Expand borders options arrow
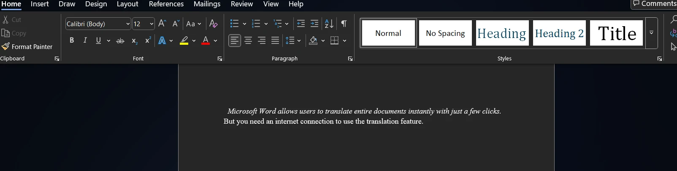The width and height of the screenshot is (677, 171). [x=344, y=41]
